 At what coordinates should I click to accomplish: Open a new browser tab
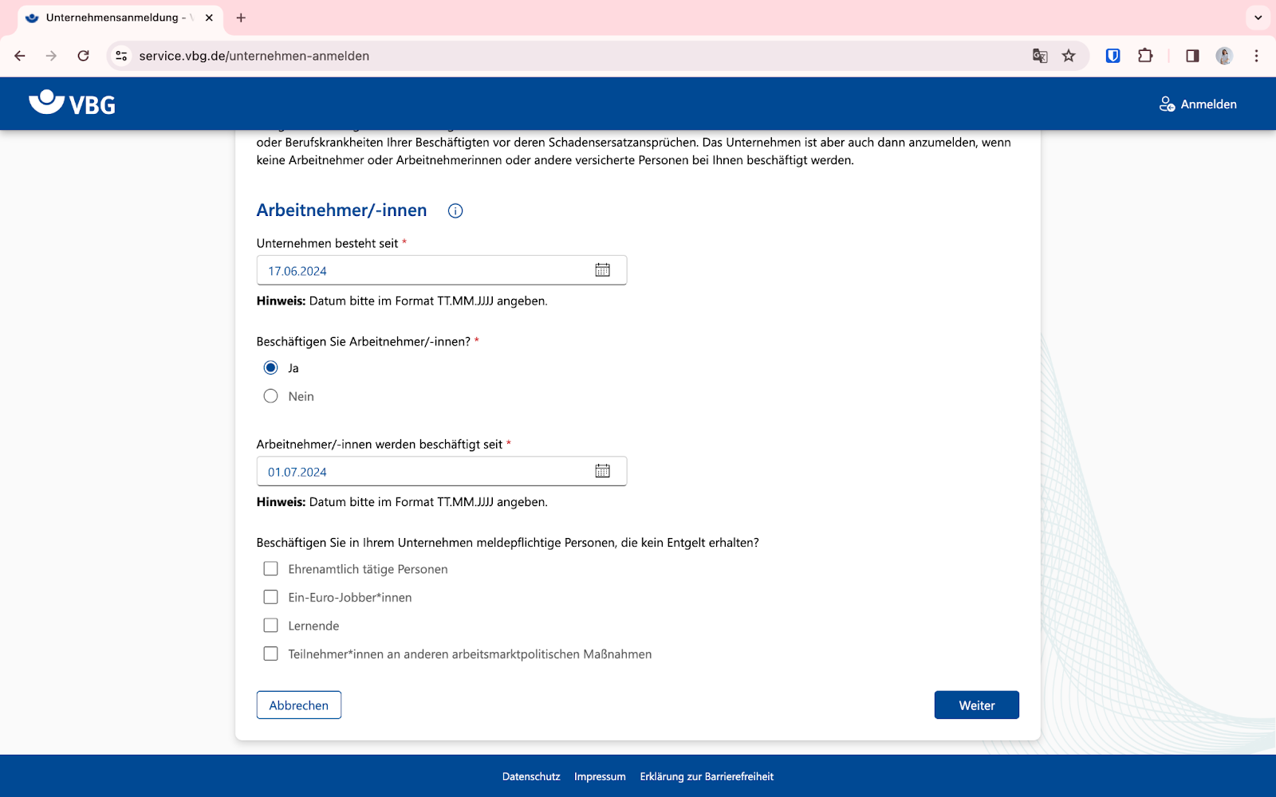pos(241,18)
